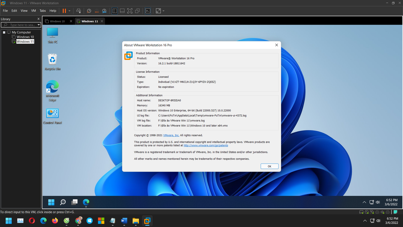
Task: Select Windows 10 in the library tree
Action: tap(25, 37)
